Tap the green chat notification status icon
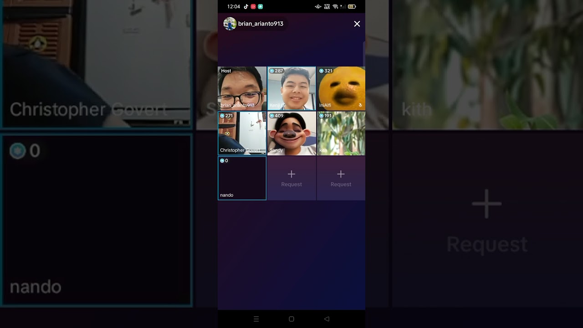 tap(261, 7)
